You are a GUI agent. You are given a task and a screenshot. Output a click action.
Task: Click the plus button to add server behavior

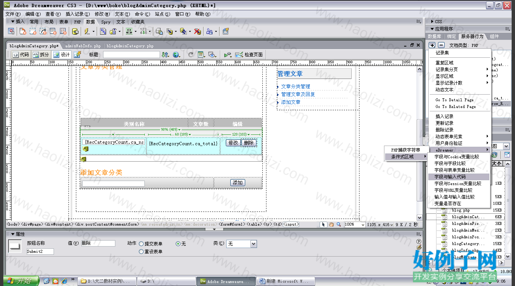[432, 45]
